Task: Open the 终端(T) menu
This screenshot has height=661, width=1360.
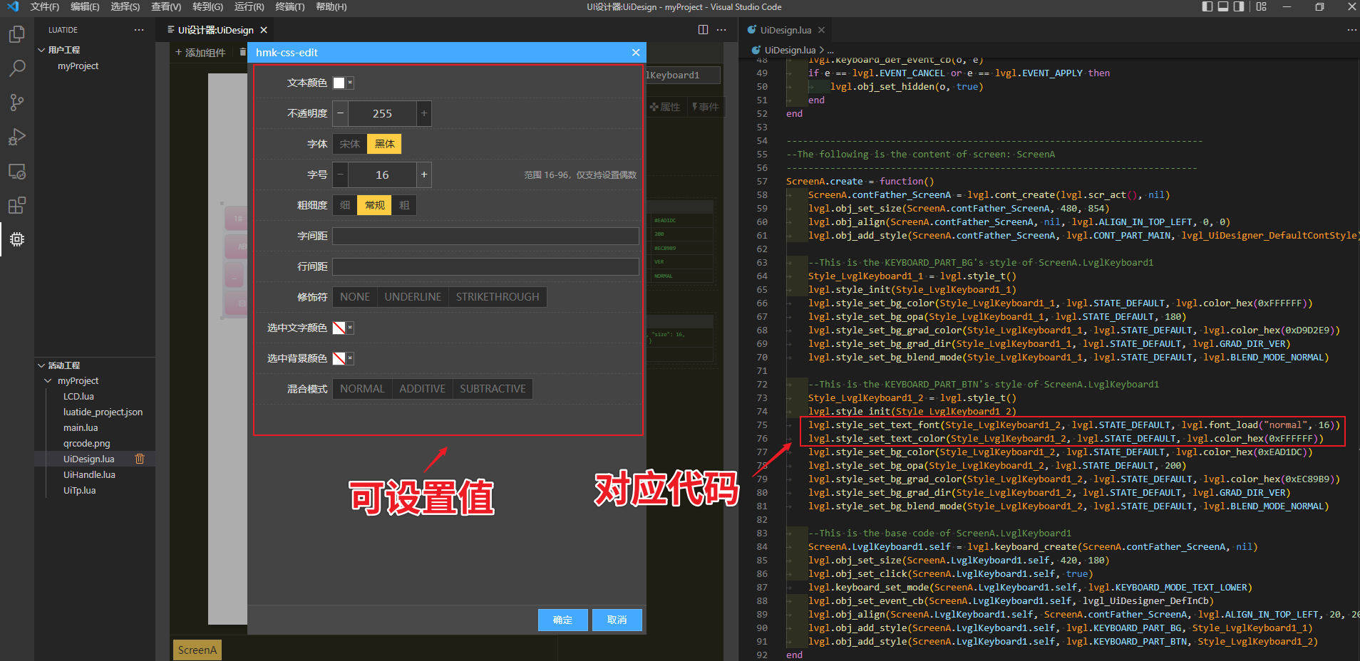Action: click(x=289, y=7)
